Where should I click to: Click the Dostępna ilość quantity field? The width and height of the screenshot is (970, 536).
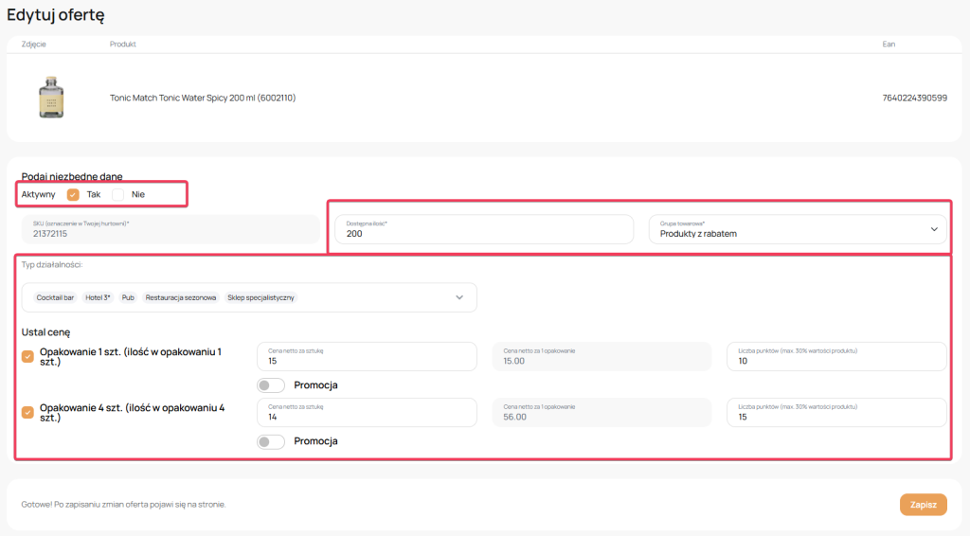(483, 229)
